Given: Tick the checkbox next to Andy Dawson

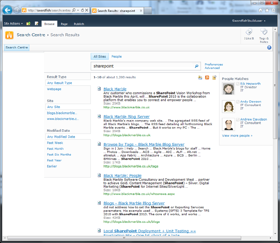Looking at the screenshot, I should click(x=238, y=102).
